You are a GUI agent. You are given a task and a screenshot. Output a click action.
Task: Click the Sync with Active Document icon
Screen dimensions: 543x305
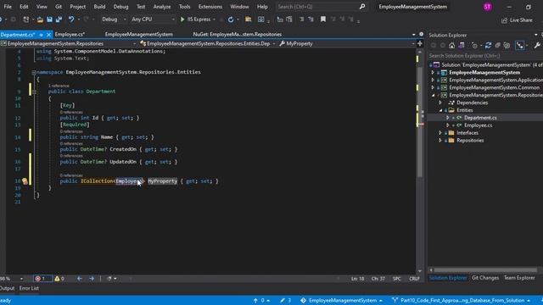click(489, 46)
